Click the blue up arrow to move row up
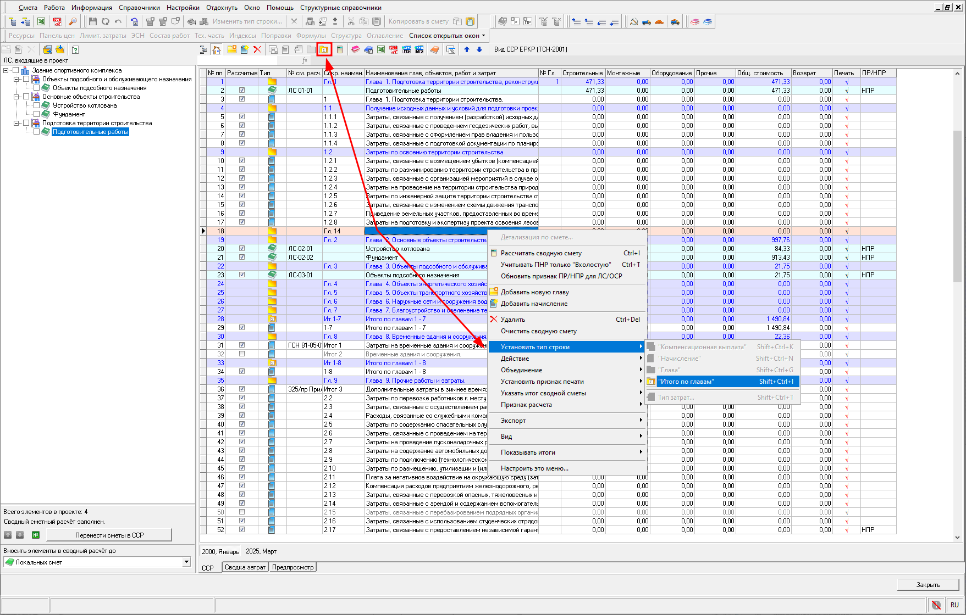 pyautogui.click(x=467, y=49)
